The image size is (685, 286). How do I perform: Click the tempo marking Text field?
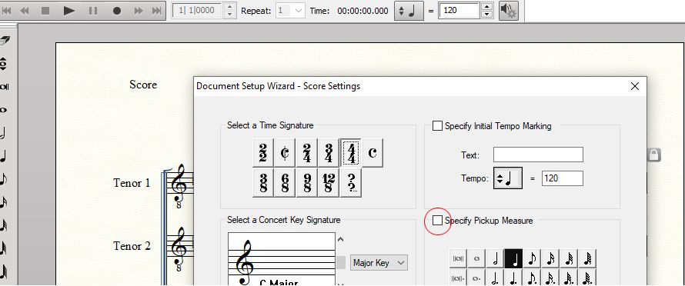(538, 155)
